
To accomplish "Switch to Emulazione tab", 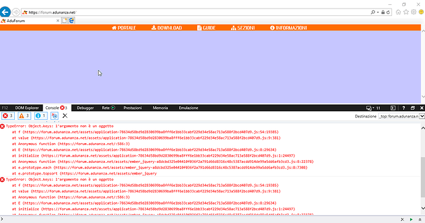I will click(188, 108).
